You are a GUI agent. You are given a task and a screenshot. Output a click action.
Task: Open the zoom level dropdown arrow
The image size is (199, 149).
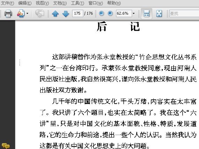coord(133,13)
